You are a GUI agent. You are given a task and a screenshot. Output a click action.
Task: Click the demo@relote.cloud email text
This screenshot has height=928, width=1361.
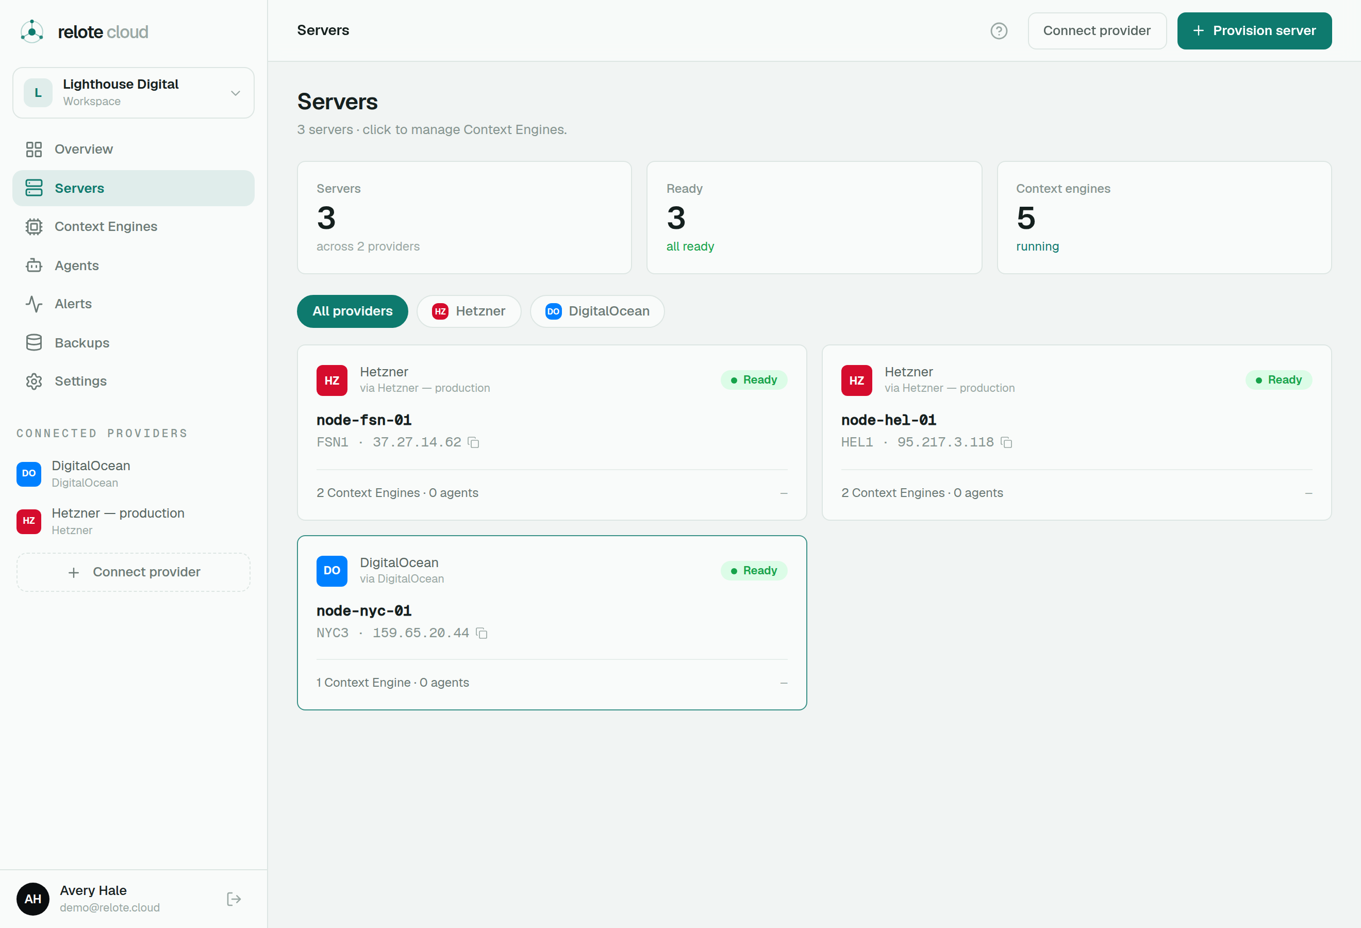(109, 907)
